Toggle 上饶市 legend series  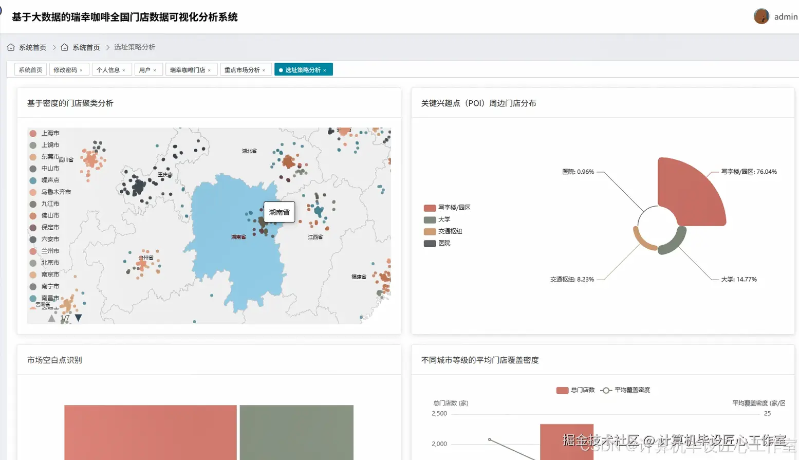(x=45, y=145)
